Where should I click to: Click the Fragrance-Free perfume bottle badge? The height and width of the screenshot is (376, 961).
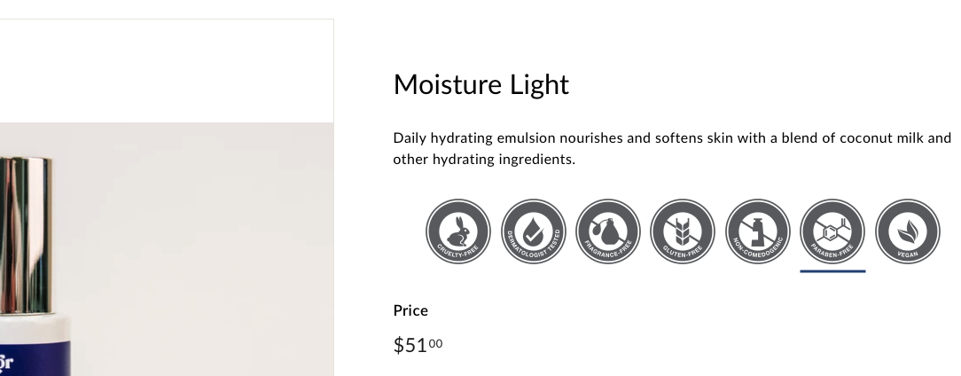(608, 231)
